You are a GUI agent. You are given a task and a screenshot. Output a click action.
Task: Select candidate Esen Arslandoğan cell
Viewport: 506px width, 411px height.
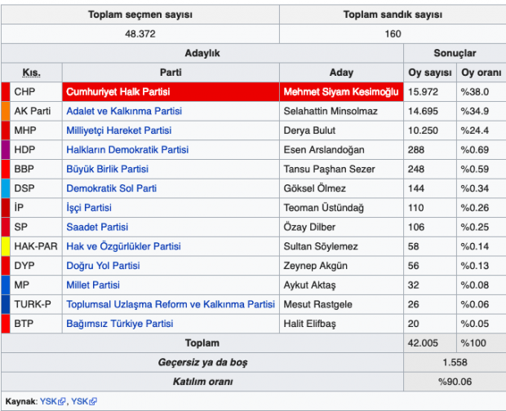tap(341, 150)
